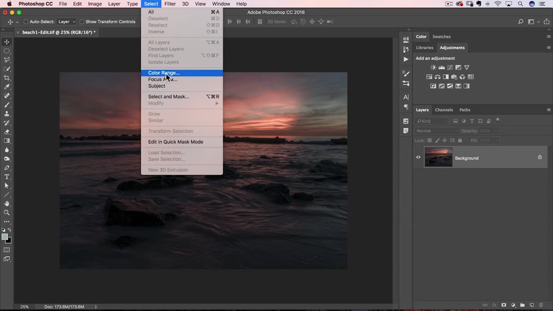Enable Show Transform Controls checkbox
553x311 pixels.
(x=82, y=22)
